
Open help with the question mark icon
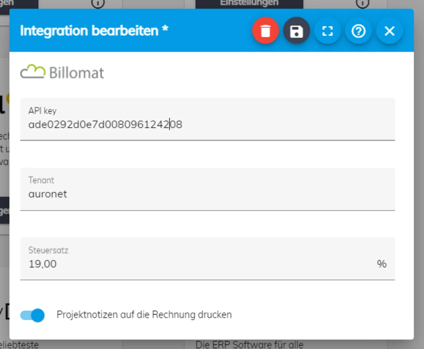point(359,31)
